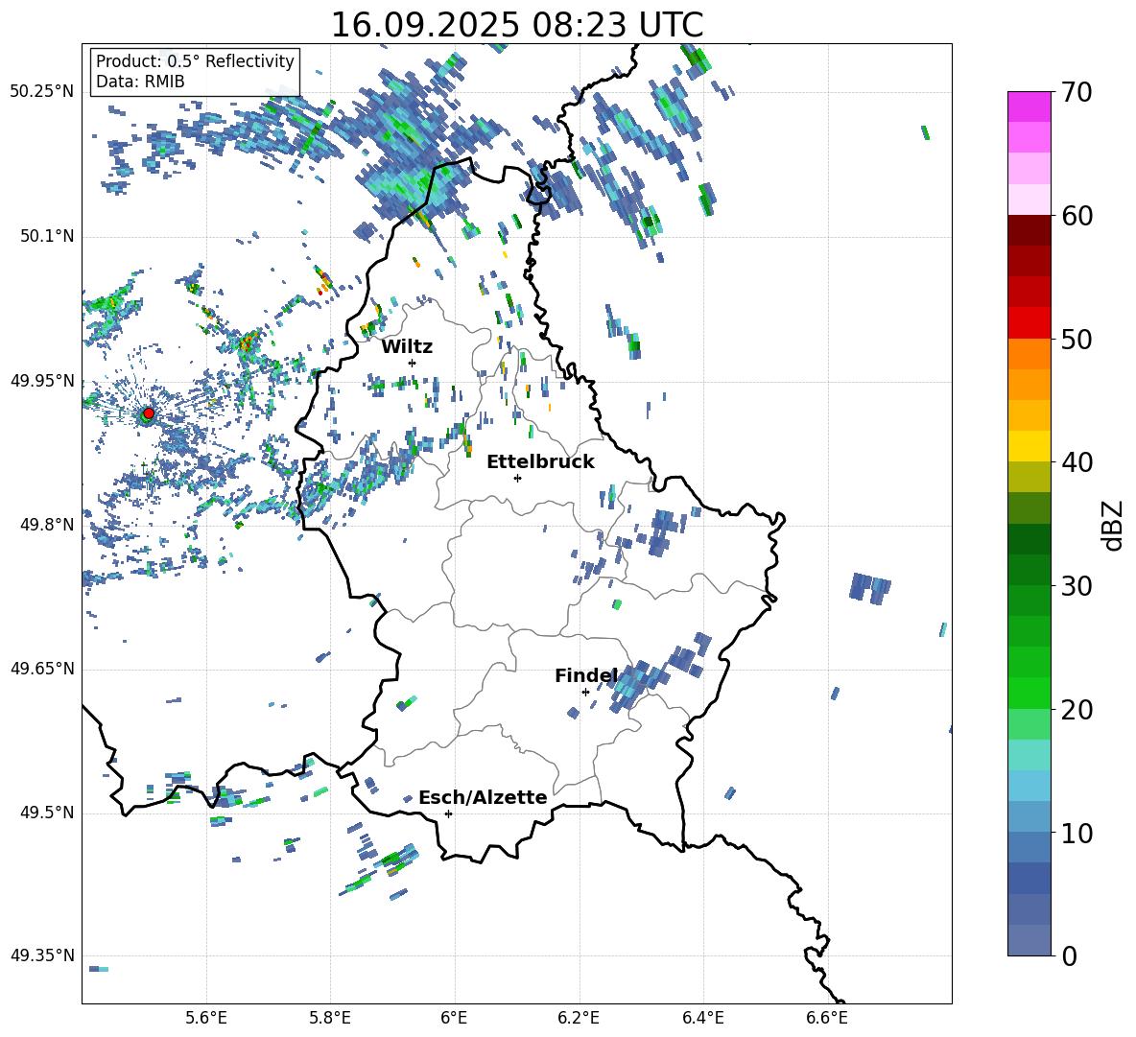Click the Esch/Alzette city label
Viewport: 1136px width, 1037px height.
pos(483,797)
